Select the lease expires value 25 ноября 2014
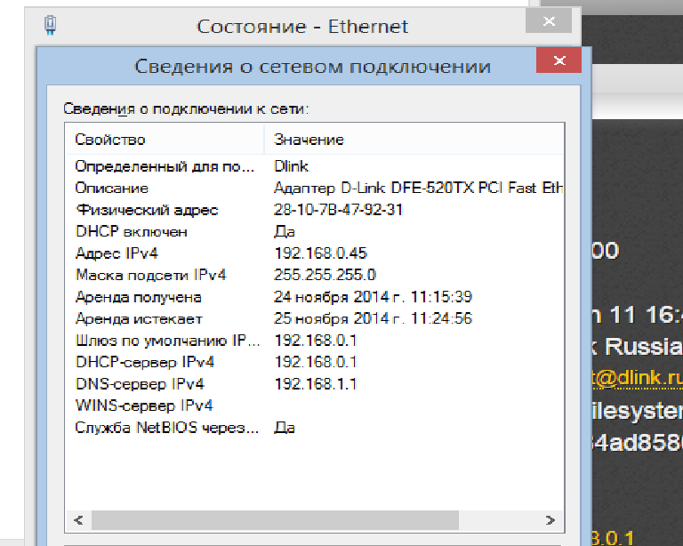Image resolution: width=683 pixels, height=546 pixels. pyautogui.click(x=373, y=318)
